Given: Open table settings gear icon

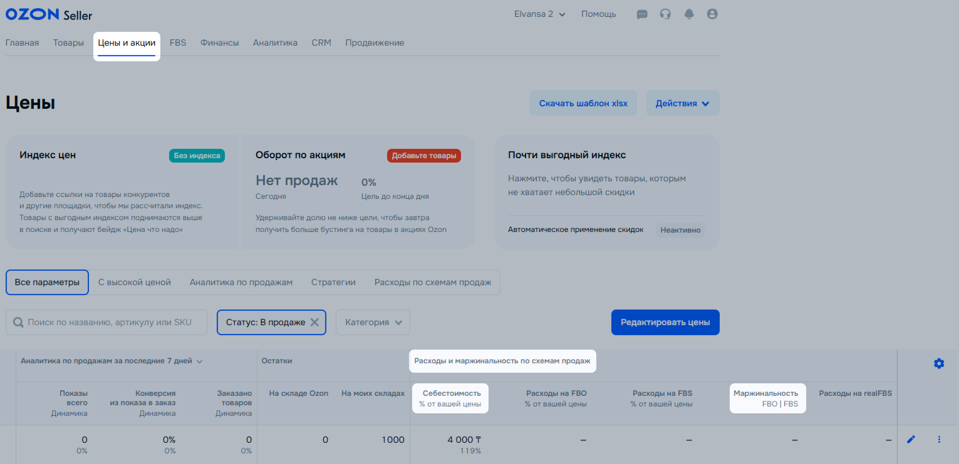Looking at the screenshot, I should pos(939,363).
